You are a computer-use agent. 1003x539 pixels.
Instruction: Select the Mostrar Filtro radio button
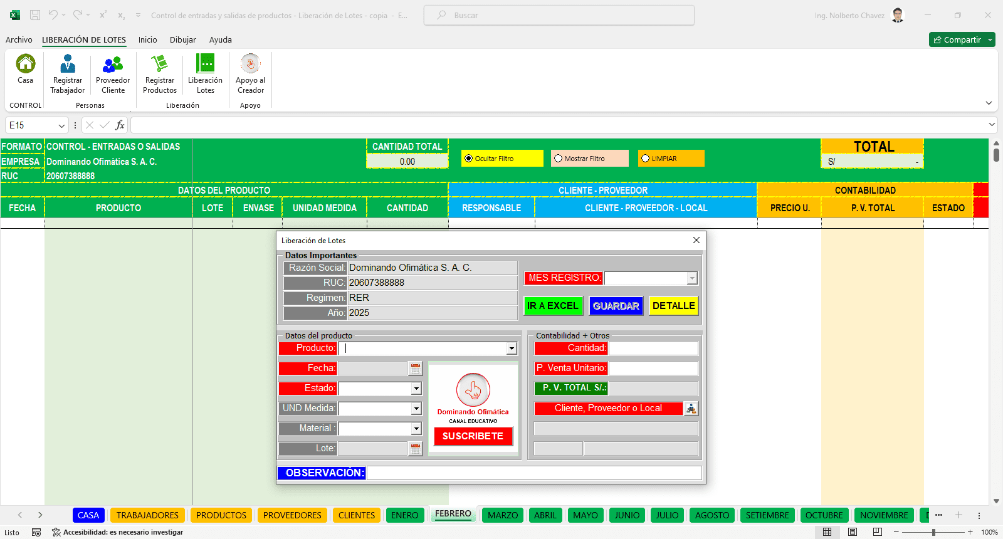[x=559, y=159]
